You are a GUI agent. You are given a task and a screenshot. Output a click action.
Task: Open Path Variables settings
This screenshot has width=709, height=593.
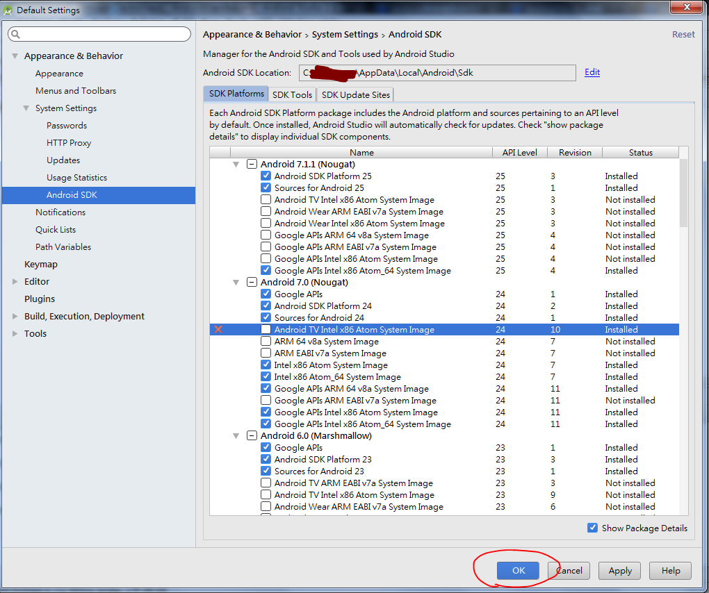63,247
